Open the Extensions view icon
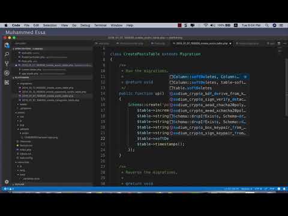 [7, 82]
